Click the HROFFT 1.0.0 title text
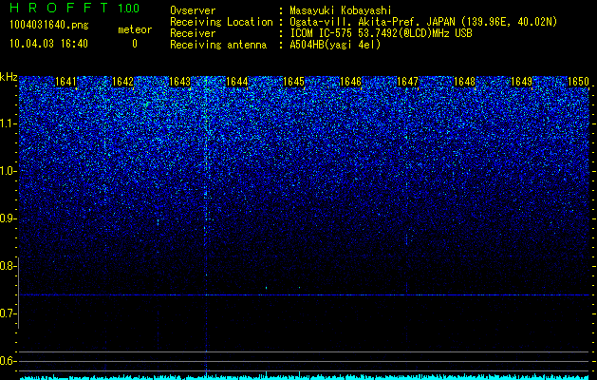597x380 pixels. (74, 8)
